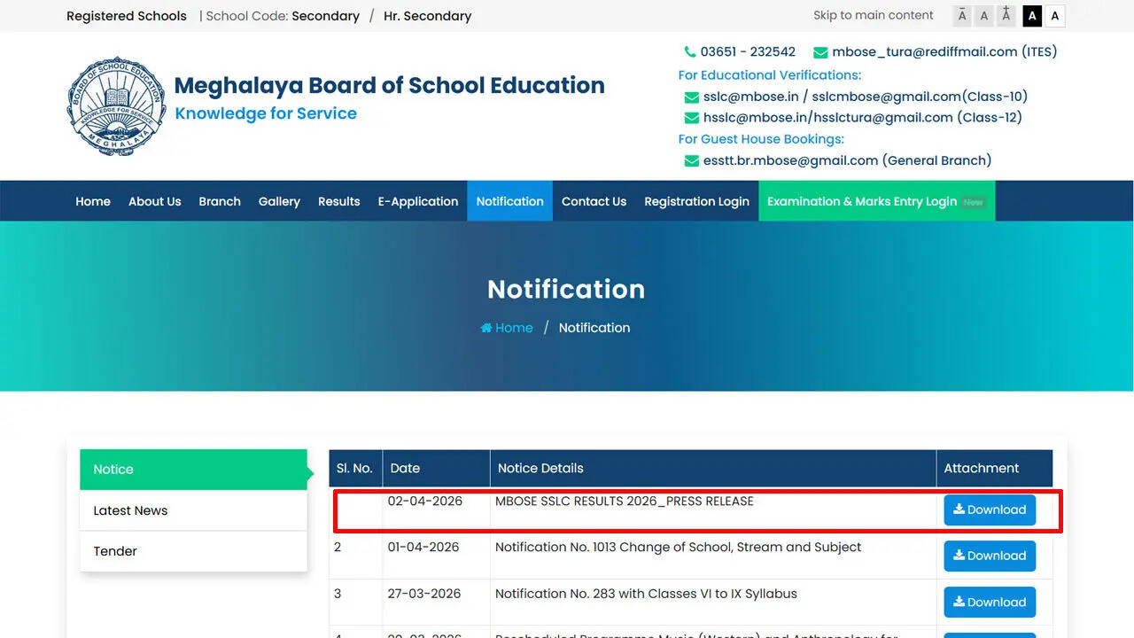
Task: Click the default font size icon
Action: [x=983, y=15]
